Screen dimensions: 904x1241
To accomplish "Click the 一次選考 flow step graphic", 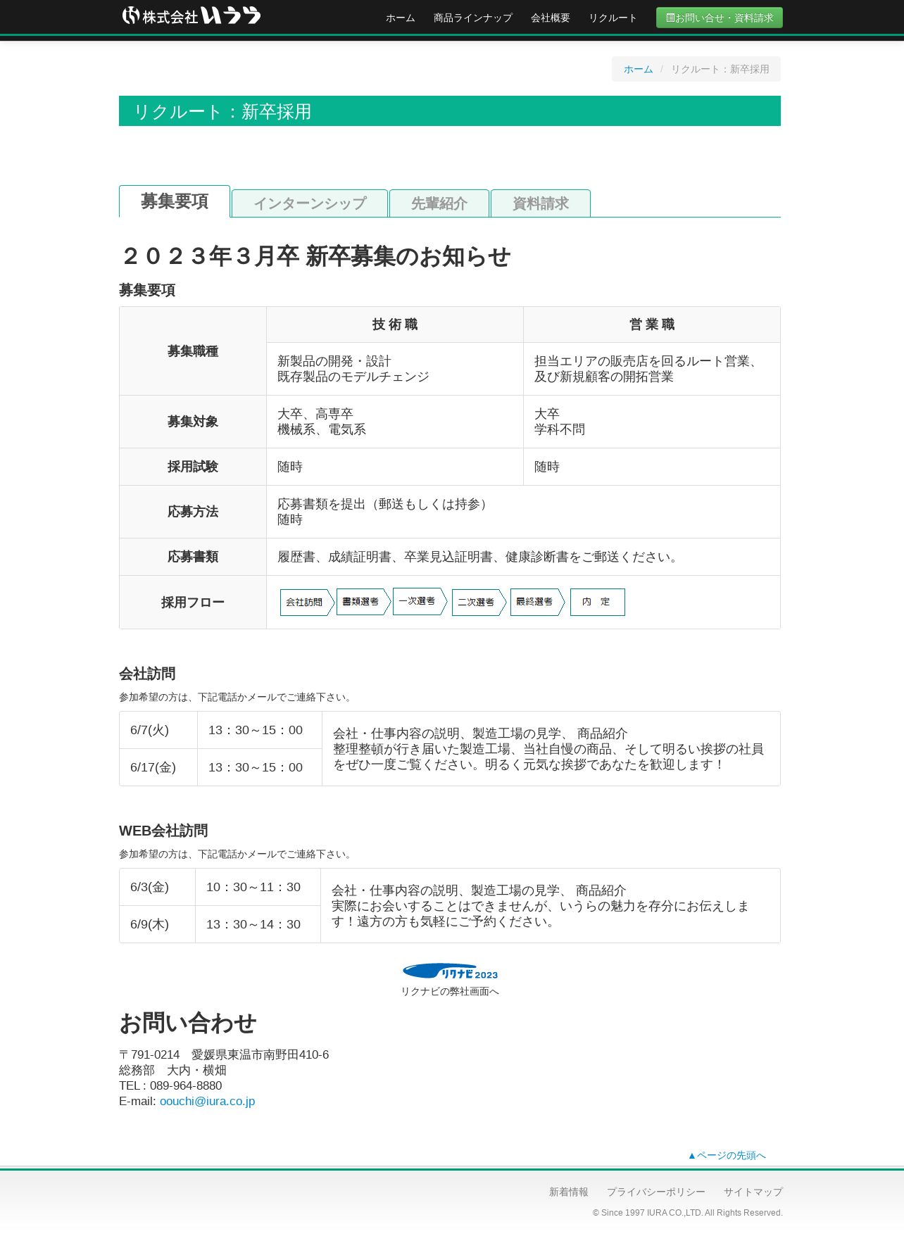I will pos(420,601).
